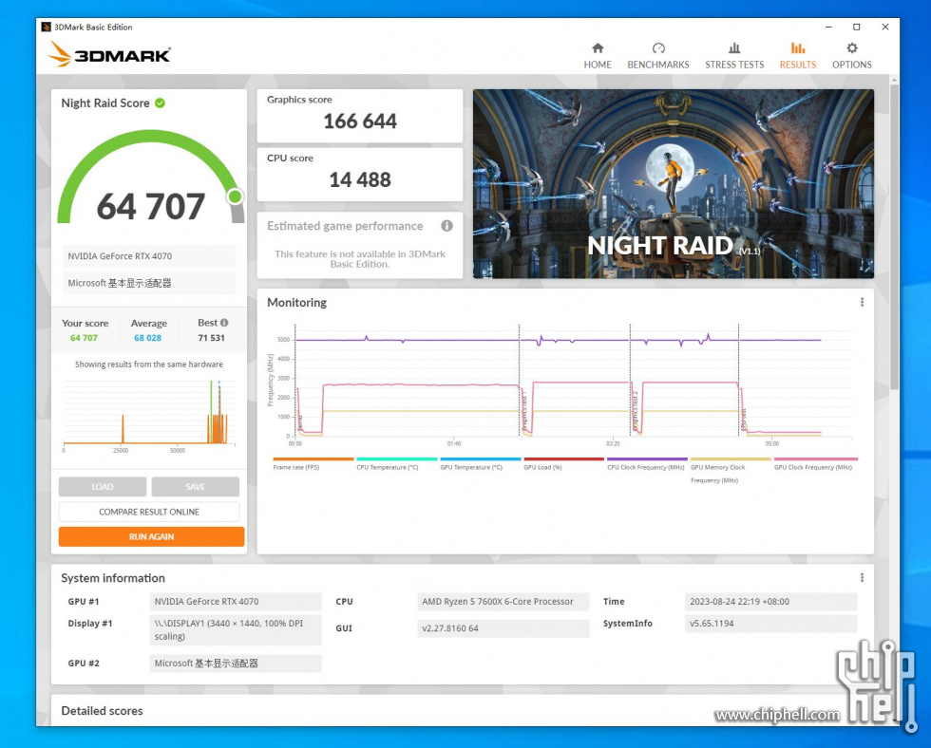Image resolution: width=931 pixels, height=748 pixels.
Task: Click the Display #1 resolution value
Action: (236, 630)
